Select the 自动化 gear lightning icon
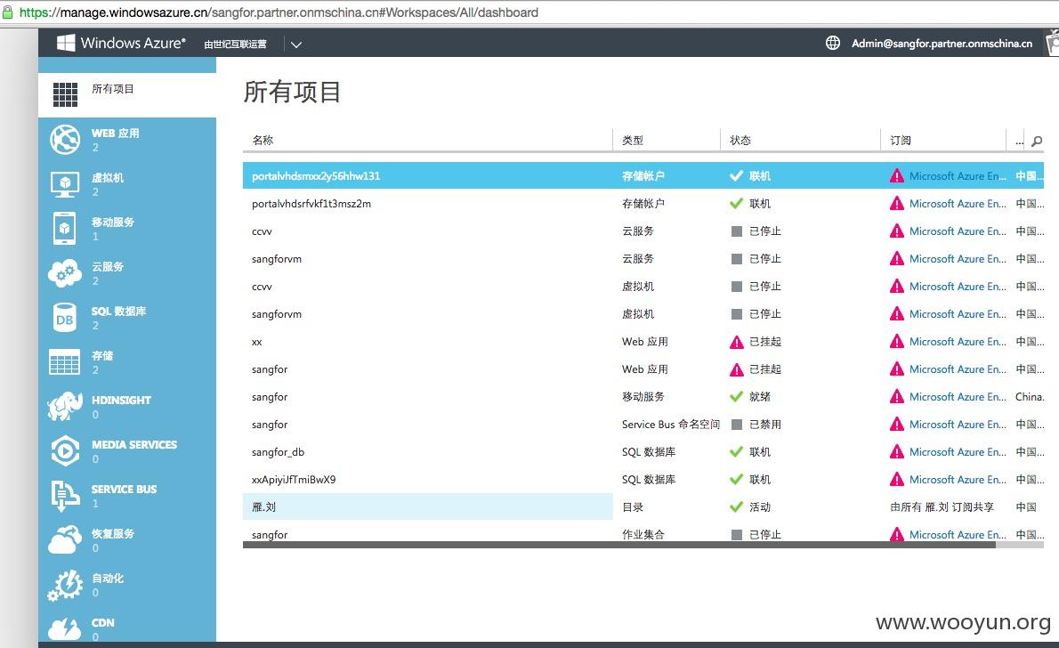1059x648 pixels. [65, 585]
